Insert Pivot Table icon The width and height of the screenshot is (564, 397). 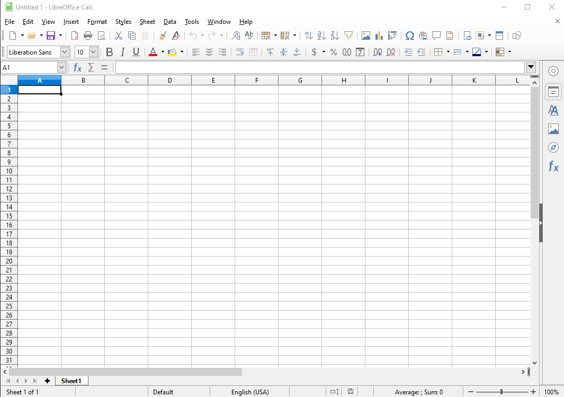(x=392, y=36)
